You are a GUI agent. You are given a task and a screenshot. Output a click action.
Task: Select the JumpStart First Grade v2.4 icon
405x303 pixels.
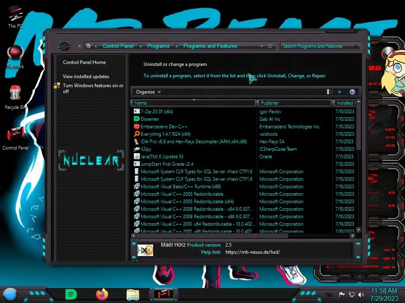[136, 164]
